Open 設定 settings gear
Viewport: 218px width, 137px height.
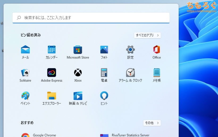(x=131, y=52)
